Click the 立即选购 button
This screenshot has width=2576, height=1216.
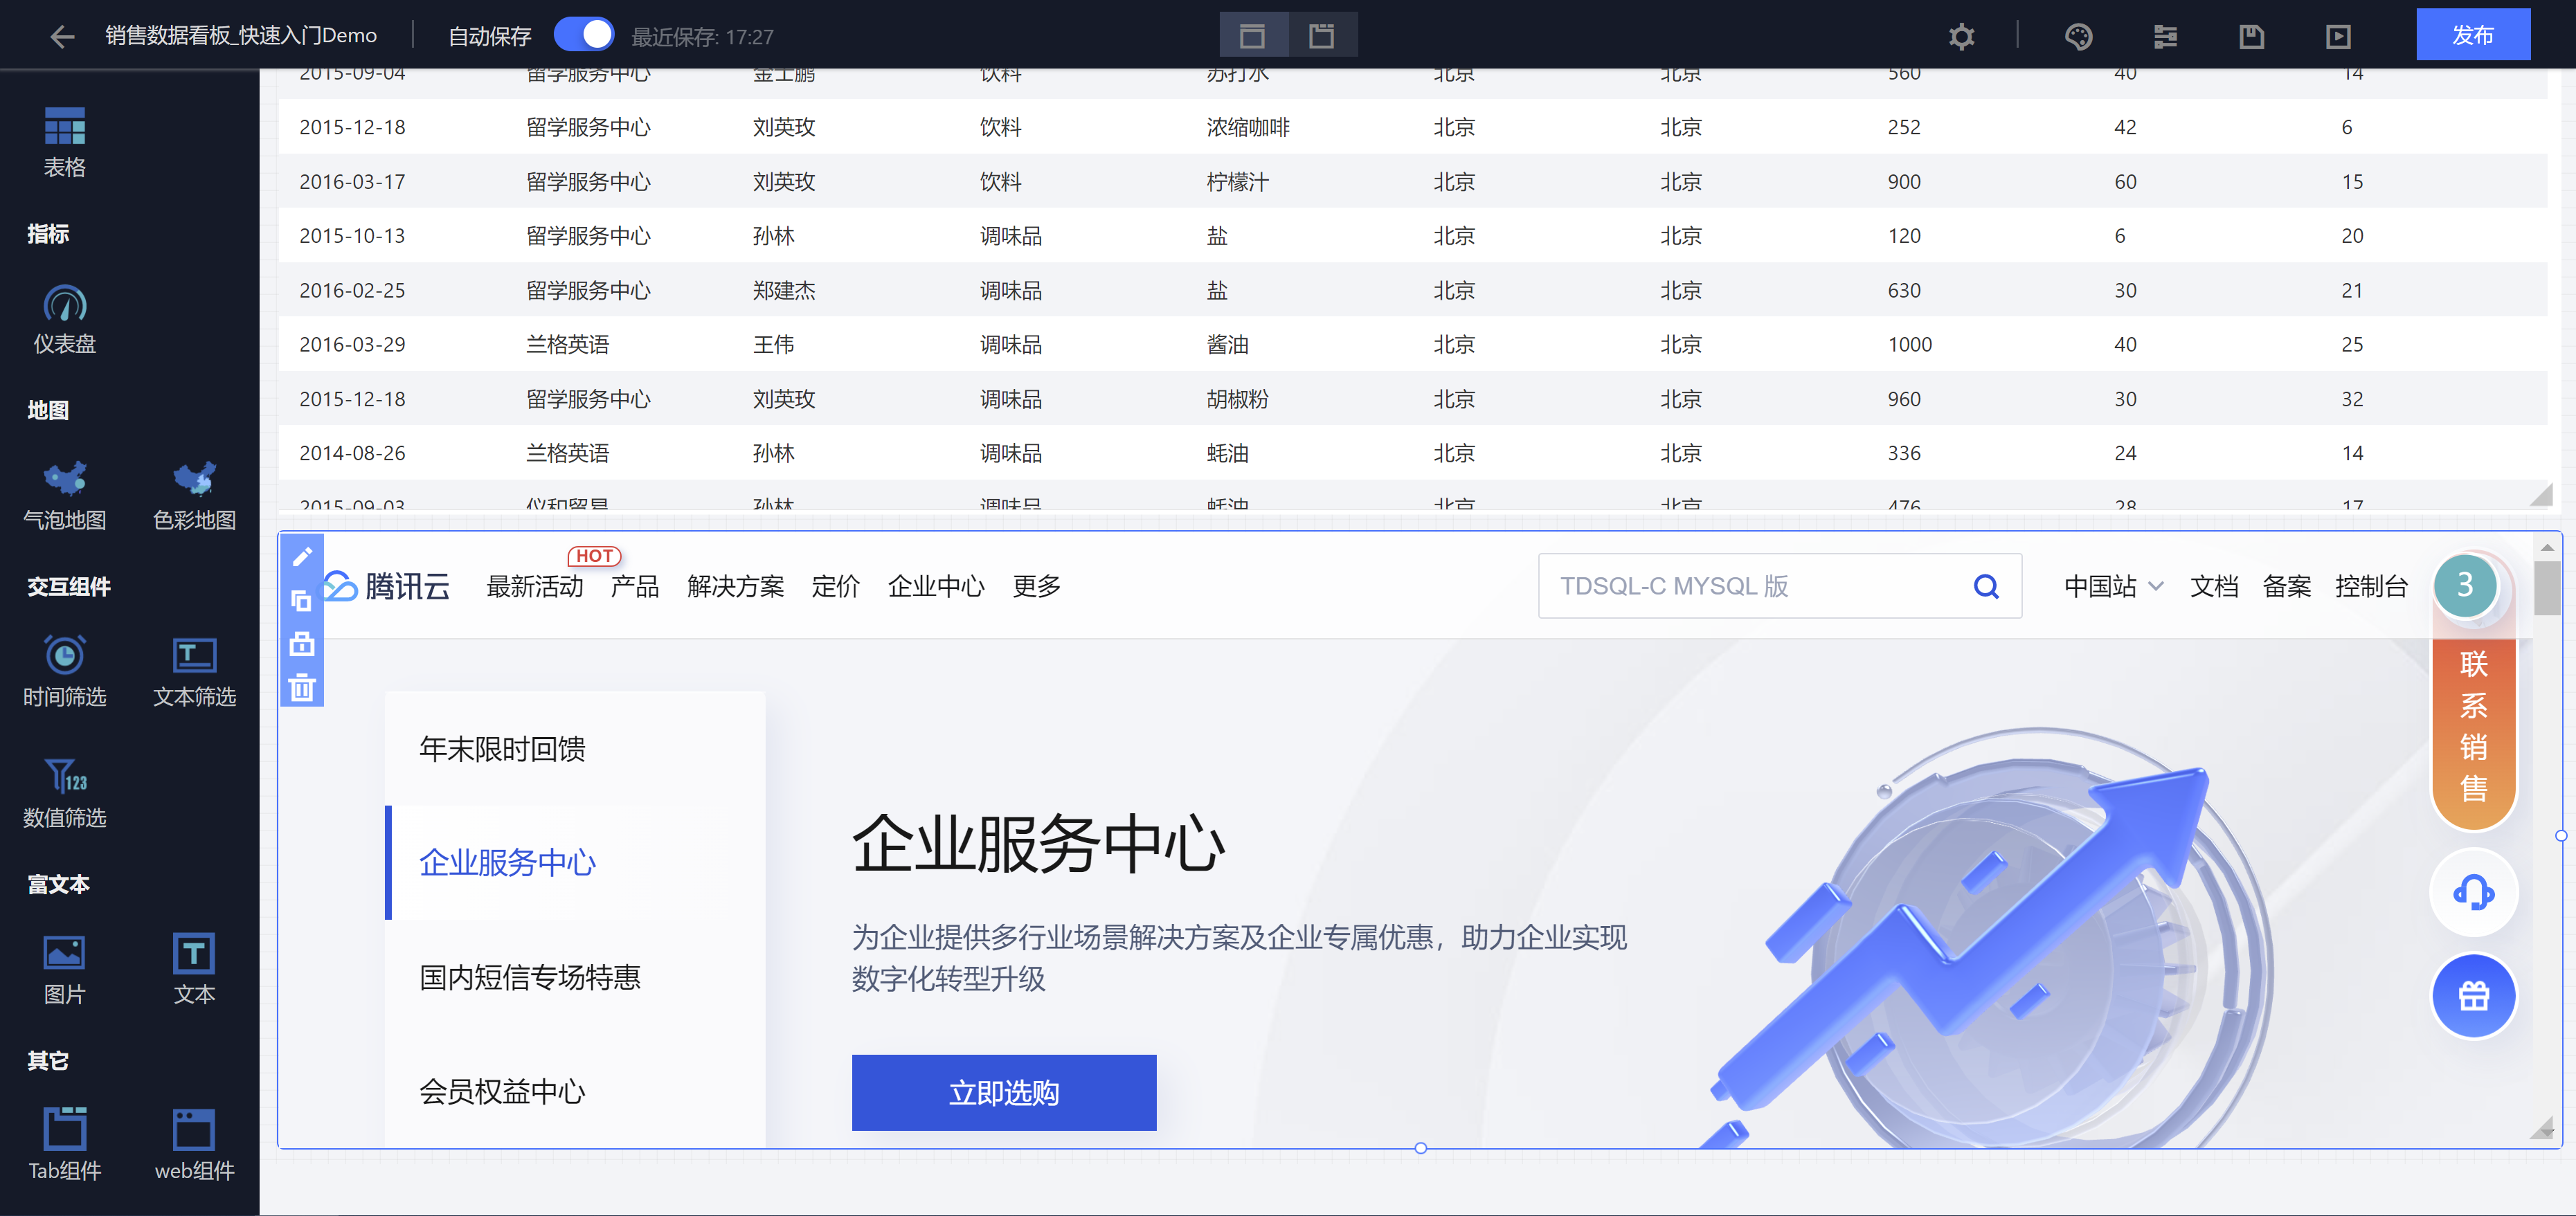click(x=1003, y=1092)
